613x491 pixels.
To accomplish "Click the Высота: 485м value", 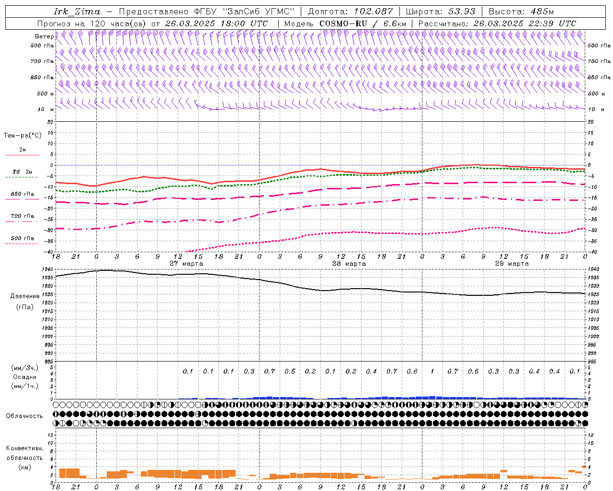I will [x=521, y=12].
